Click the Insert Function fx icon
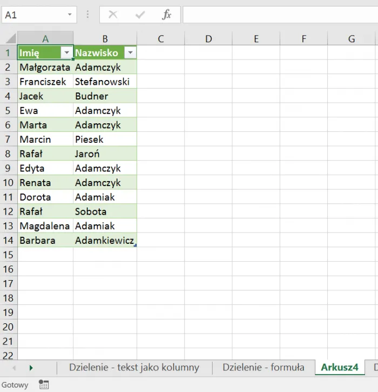Image resolution: width=378 pixels, height=392 pixels. (x=167, y=15)
